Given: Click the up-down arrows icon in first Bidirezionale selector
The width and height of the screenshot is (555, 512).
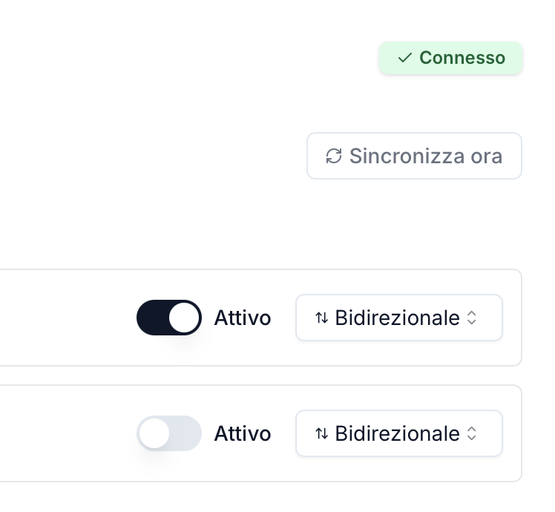Looking at the screenshot, I should tap(321, 318).
